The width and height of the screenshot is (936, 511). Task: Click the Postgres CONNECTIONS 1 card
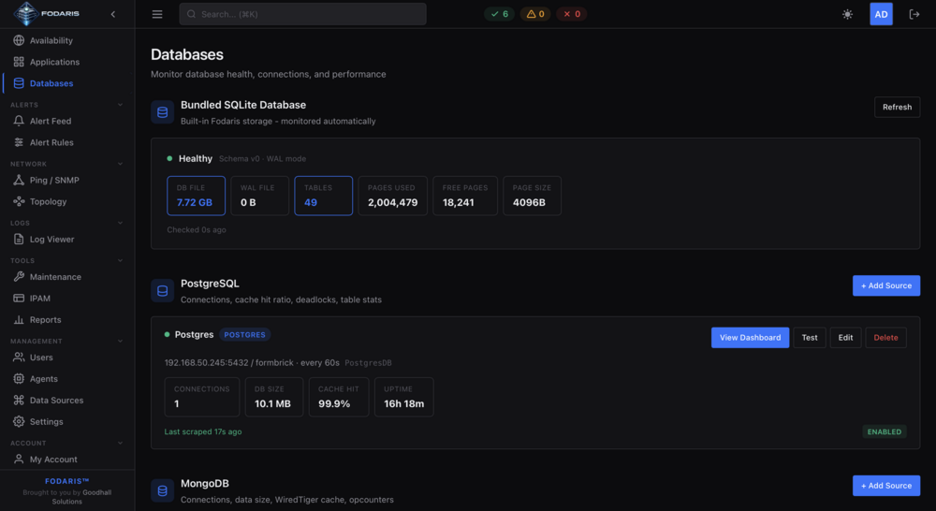click(202, 397)
